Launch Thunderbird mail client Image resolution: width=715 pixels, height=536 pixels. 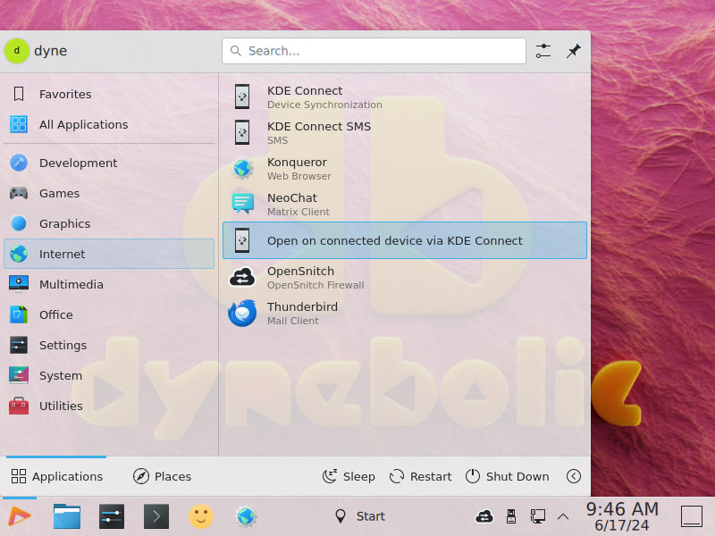405,314
